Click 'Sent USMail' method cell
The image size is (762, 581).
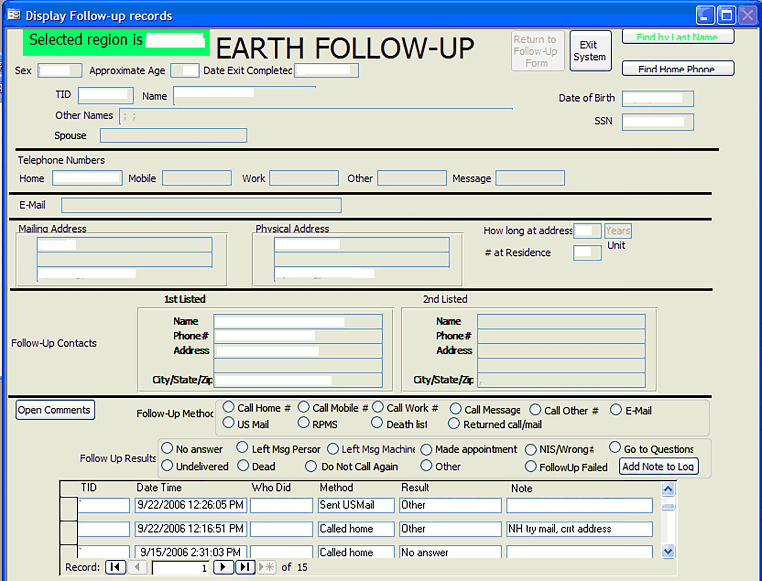point(356,505)
